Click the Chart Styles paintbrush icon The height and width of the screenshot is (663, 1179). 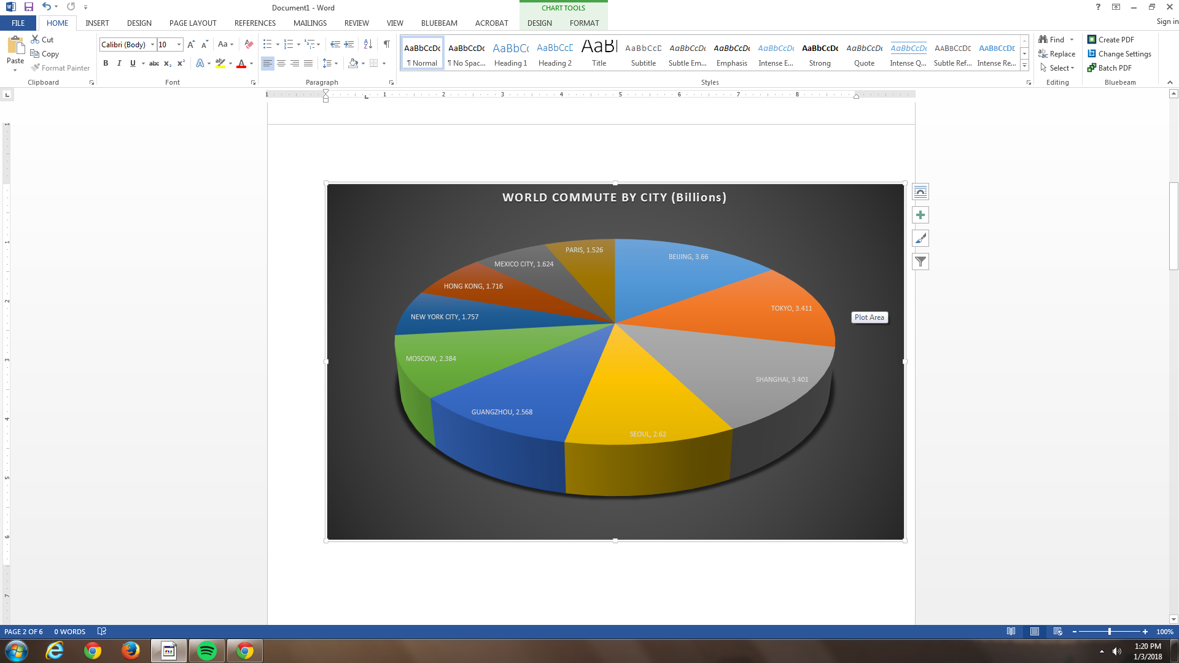click(x=920, y=238)
